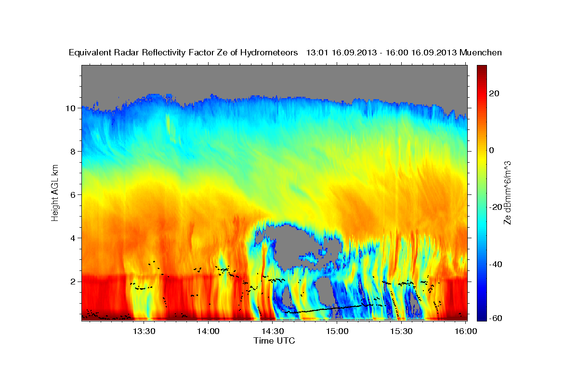Image resolution: width=578 pixels, height=385 pixels.
Task: Click the '15:30' time tick label
Action: (401, 332)
